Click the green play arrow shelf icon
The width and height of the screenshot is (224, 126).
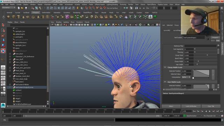click(x=155, y=17)
